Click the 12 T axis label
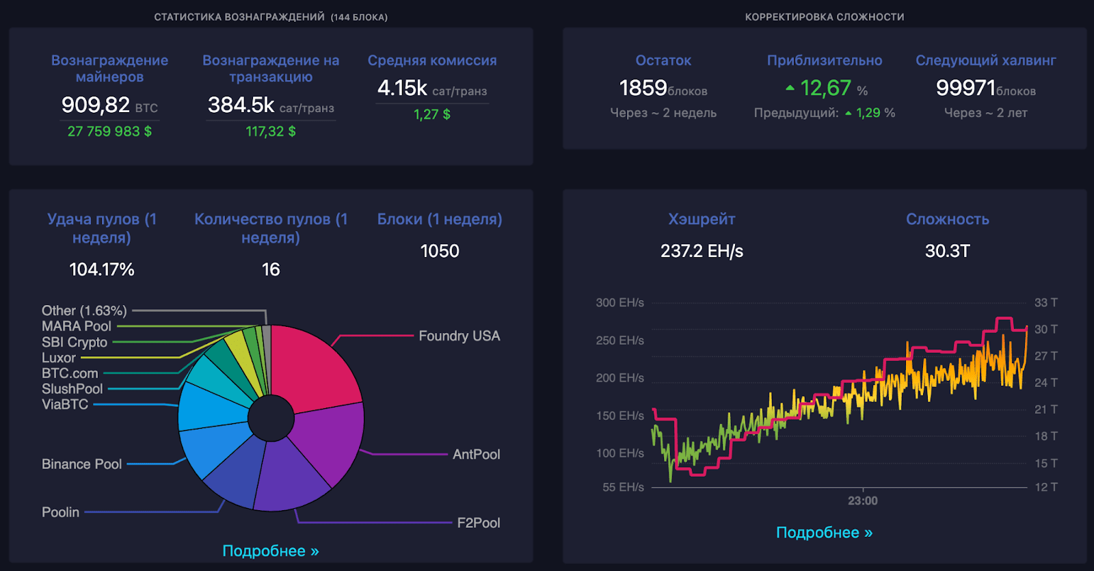Viewport: 1094px width, 571px height. point(1046,487)
